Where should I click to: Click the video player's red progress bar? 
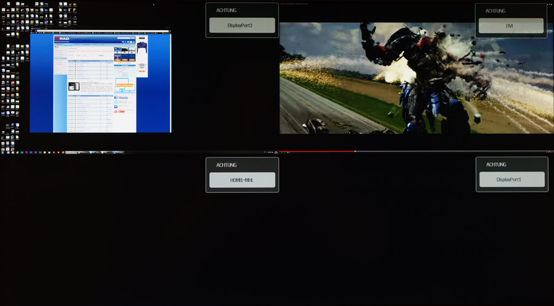[317, 151]
